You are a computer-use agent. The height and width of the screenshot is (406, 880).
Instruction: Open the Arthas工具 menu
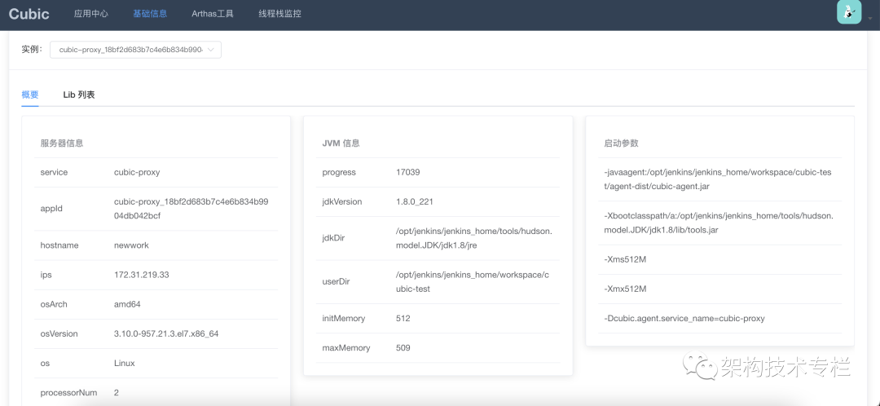[x=213, y=14]
